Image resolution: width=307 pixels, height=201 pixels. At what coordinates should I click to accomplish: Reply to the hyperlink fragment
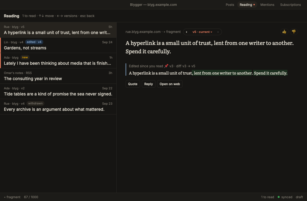pos(148,84)
